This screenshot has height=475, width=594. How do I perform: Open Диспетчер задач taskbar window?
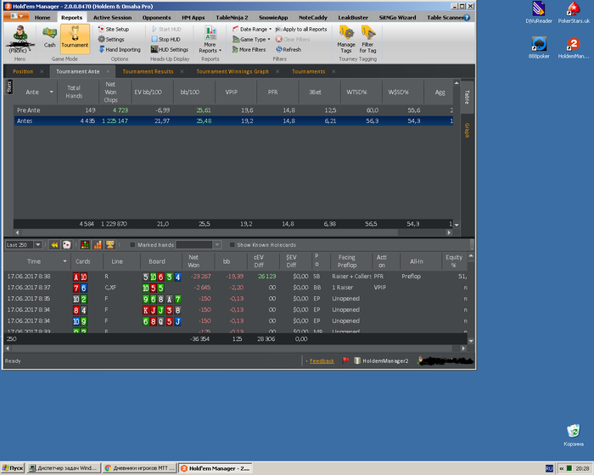tap(64, 468)
